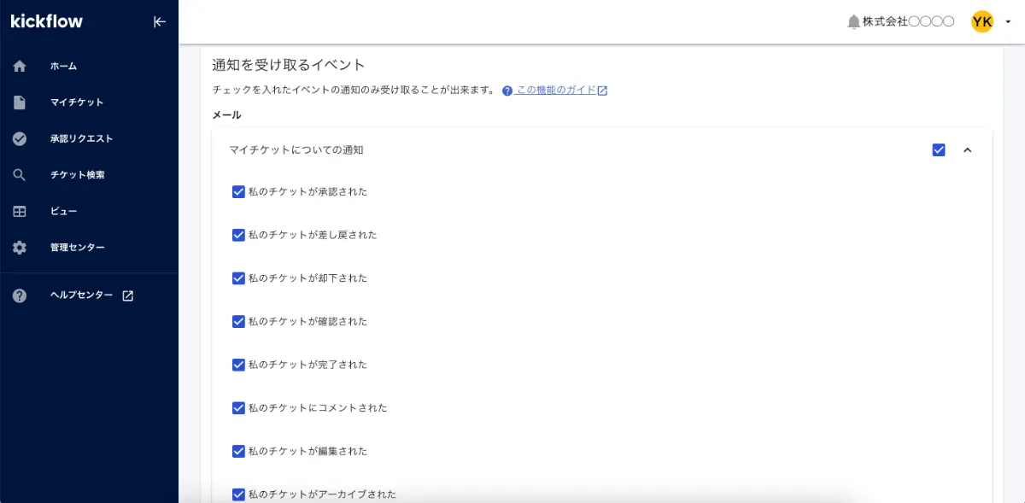Click the 管理センター gear icon
1025x503 pixels.
[x=20, y=248]
